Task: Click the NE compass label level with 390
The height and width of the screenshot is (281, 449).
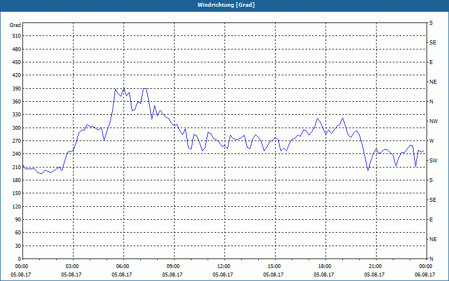Action: (x=433, y=82)
